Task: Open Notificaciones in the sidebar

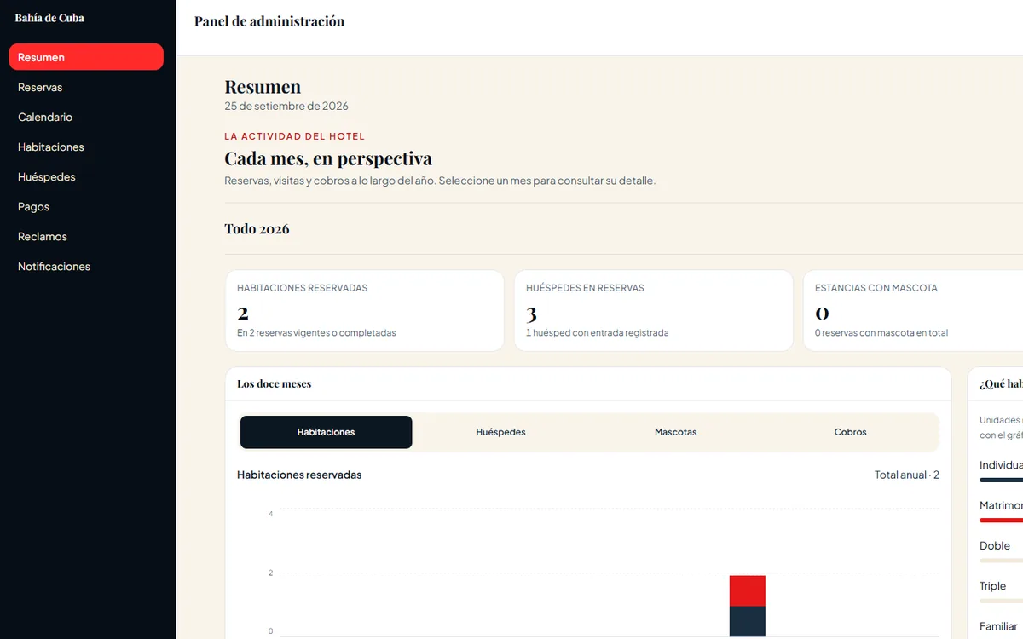Action: [86, 266]
